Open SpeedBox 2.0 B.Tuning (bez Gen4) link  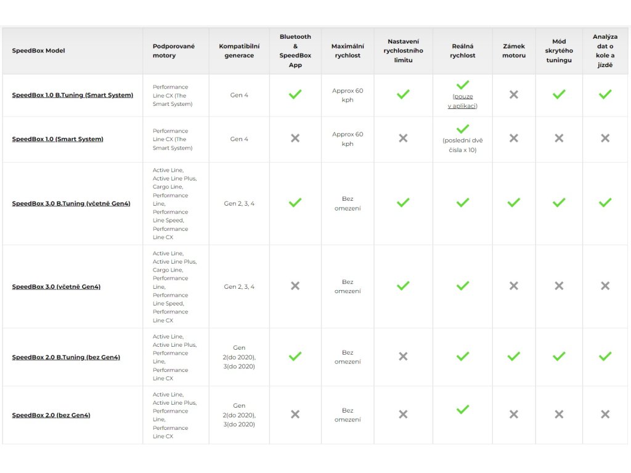(x=66, y=357)
